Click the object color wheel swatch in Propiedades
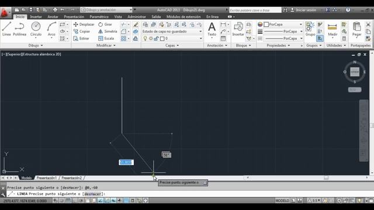Image resolution: width=374 pixels, height=210 pixels. (x=260, y=24)
